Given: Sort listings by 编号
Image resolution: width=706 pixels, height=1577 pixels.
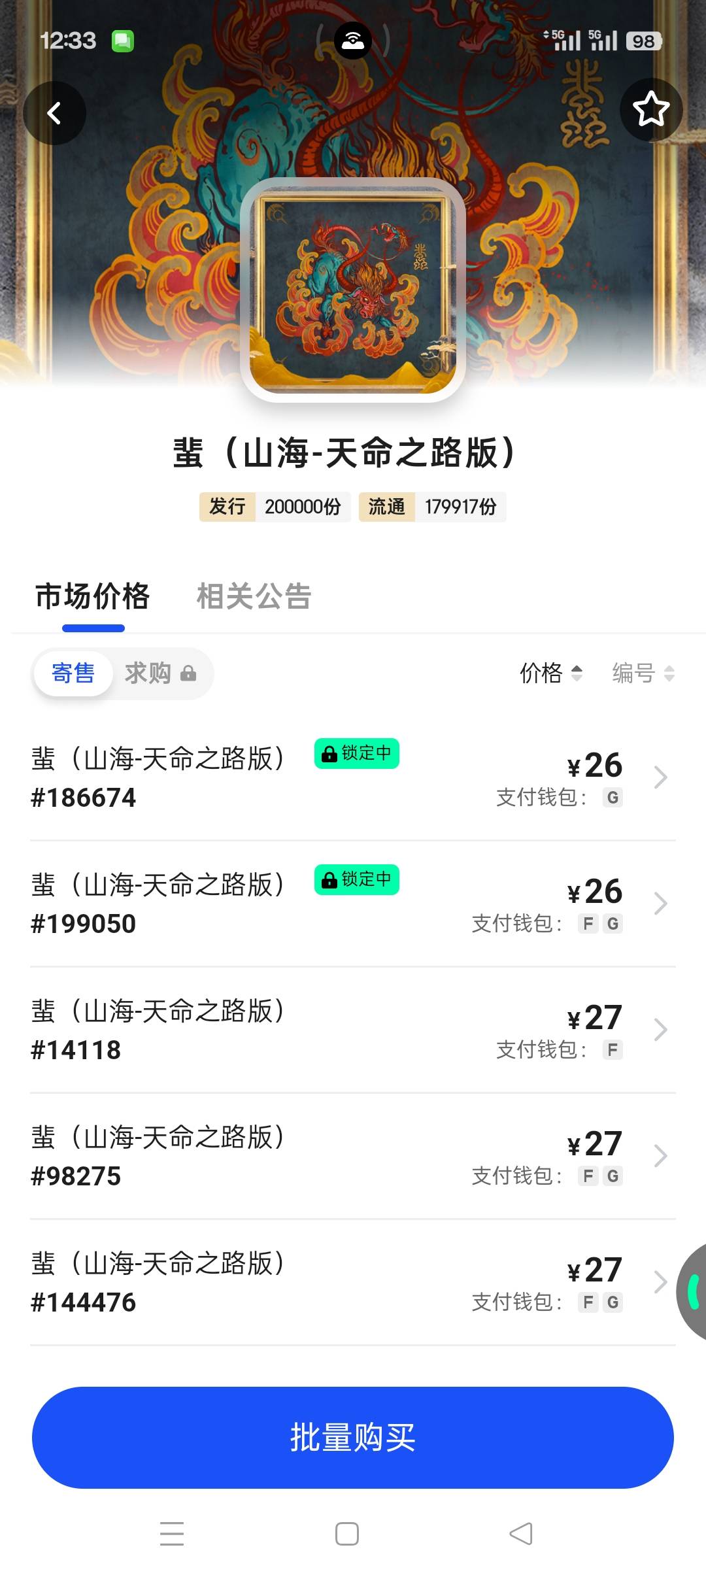Looking at the screenshot, I should point(643,673).
